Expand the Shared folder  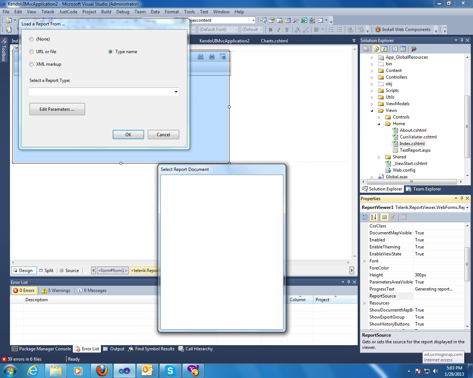(379, 157)
